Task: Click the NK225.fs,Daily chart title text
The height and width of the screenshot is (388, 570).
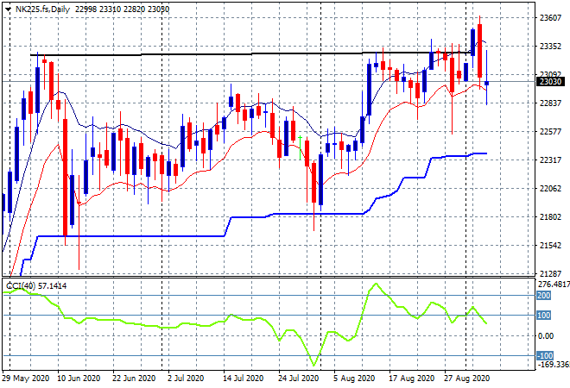Action: 42,9
